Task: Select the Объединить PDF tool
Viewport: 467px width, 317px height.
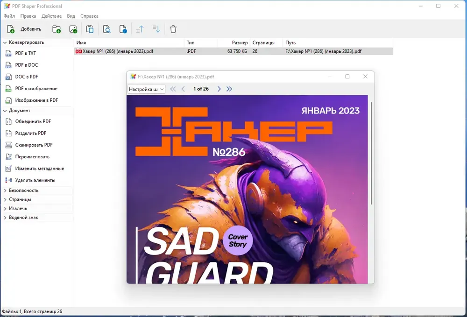Action: (x=33, y=121)
